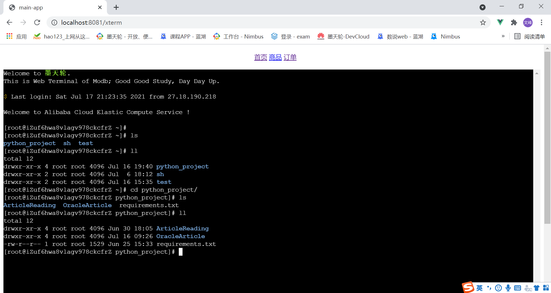Image resolution: width=551 pixels, height=293 pixels.
Task: View site information icon in address bar
Action: (x=54, y=22)
